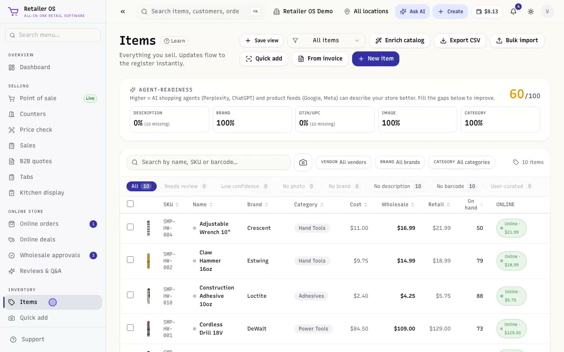Select the Adjustable Wrench 10" row checkbox
This screenshot has height=352, width=564.
130,227
